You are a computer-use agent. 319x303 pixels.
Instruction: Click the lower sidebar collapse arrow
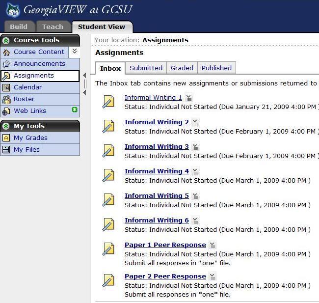[84, 93]
